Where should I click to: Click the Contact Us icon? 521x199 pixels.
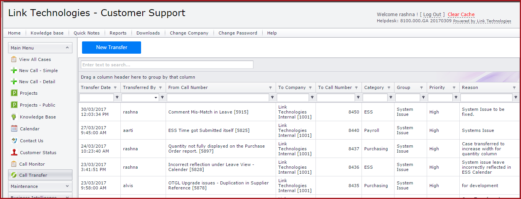[14, 141]
